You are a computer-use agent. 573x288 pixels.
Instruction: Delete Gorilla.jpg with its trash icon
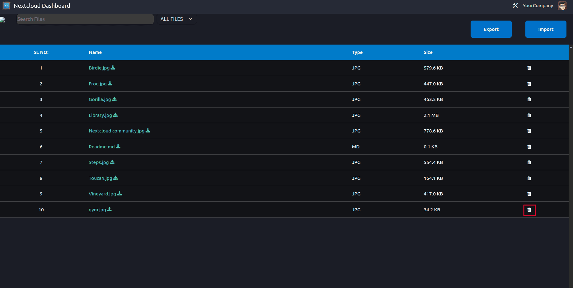[x=529, y=99]
